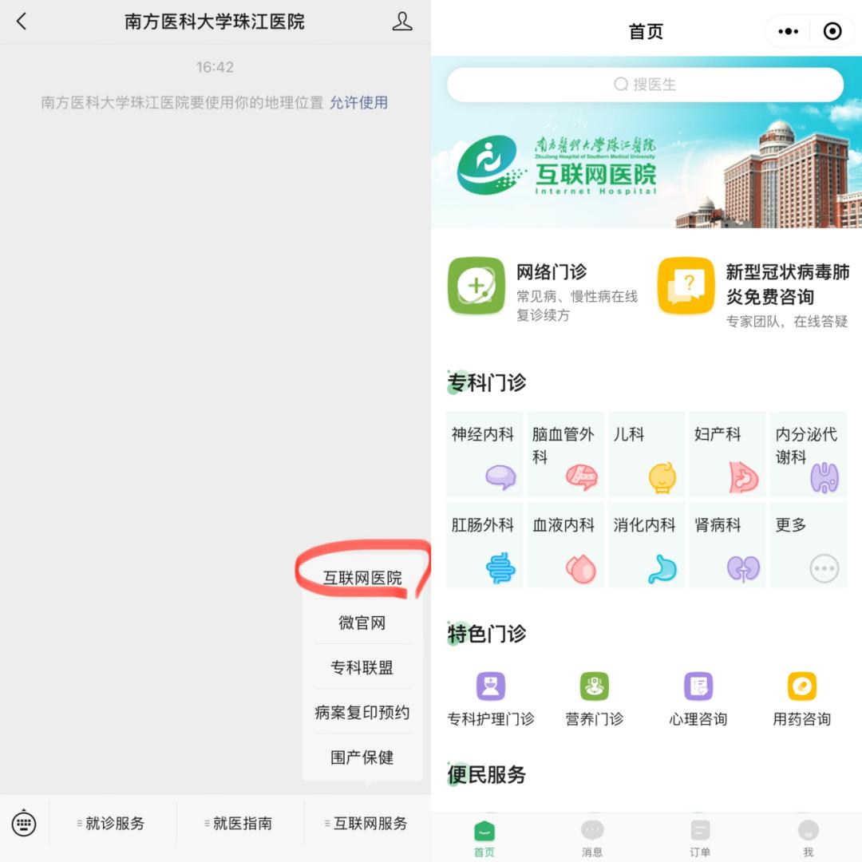Open the 肛肠外科 intestine icon

484,547
